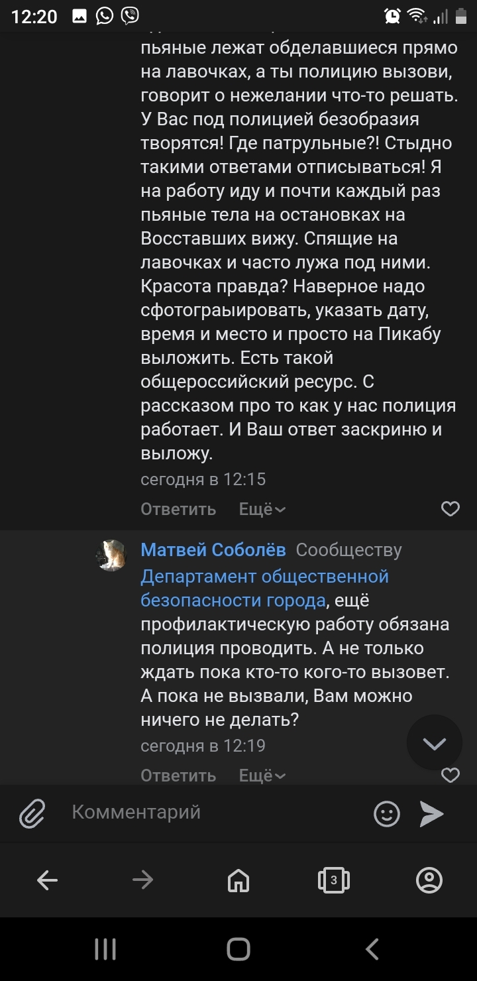Go back with browser left arrow
Image resolution: width=477 pixels, height=981 pixels.
[48, 880]
